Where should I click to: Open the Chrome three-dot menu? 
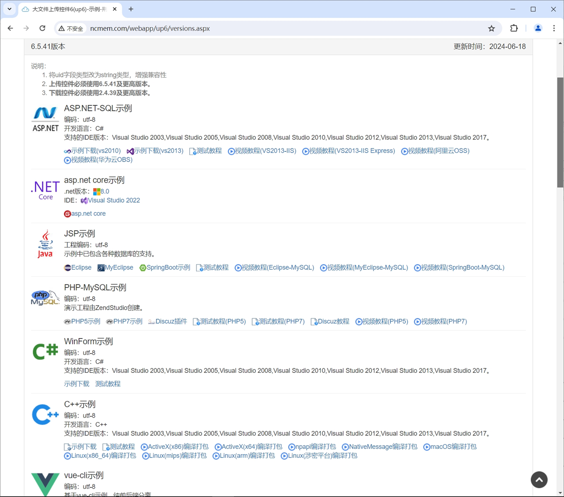tap(554, 28)
